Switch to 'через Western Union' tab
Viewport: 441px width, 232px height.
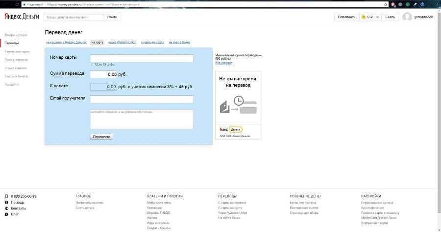point(122,43)
